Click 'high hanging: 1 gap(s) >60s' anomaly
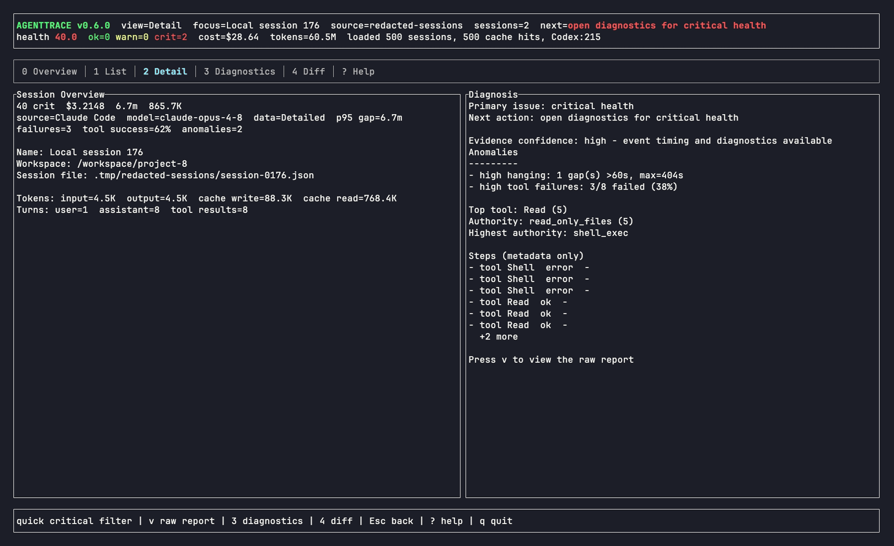This screenshot has width=894, height=546. pyautogui.click(x=576, y=175)
